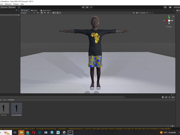This screenshot has width=180, height=135.
Task: Toggle scene lighting with lightbulb icon
Action: point(42,13)
